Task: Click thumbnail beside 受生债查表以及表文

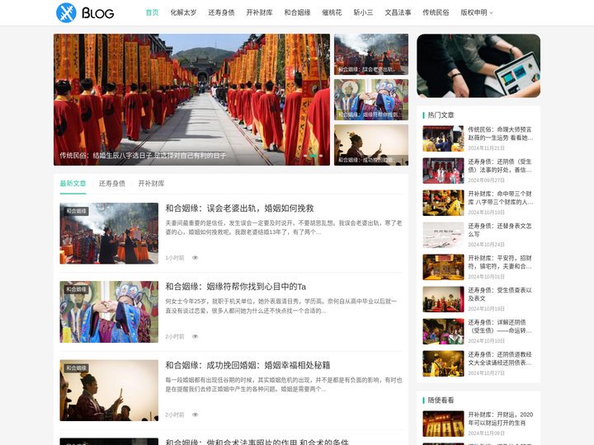Action: coord(443,299)
